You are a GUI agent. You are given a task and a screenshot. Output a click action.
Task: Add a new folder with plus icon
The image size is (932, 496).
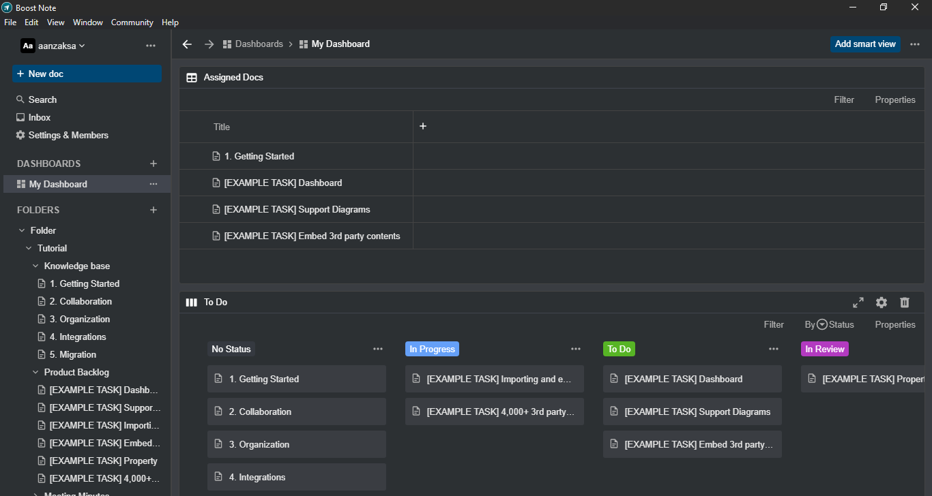tap(154, 210)
